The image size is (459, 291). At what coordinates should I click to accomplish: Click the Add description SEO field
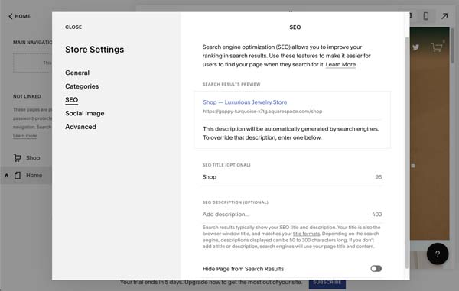(x=292, y=215)
